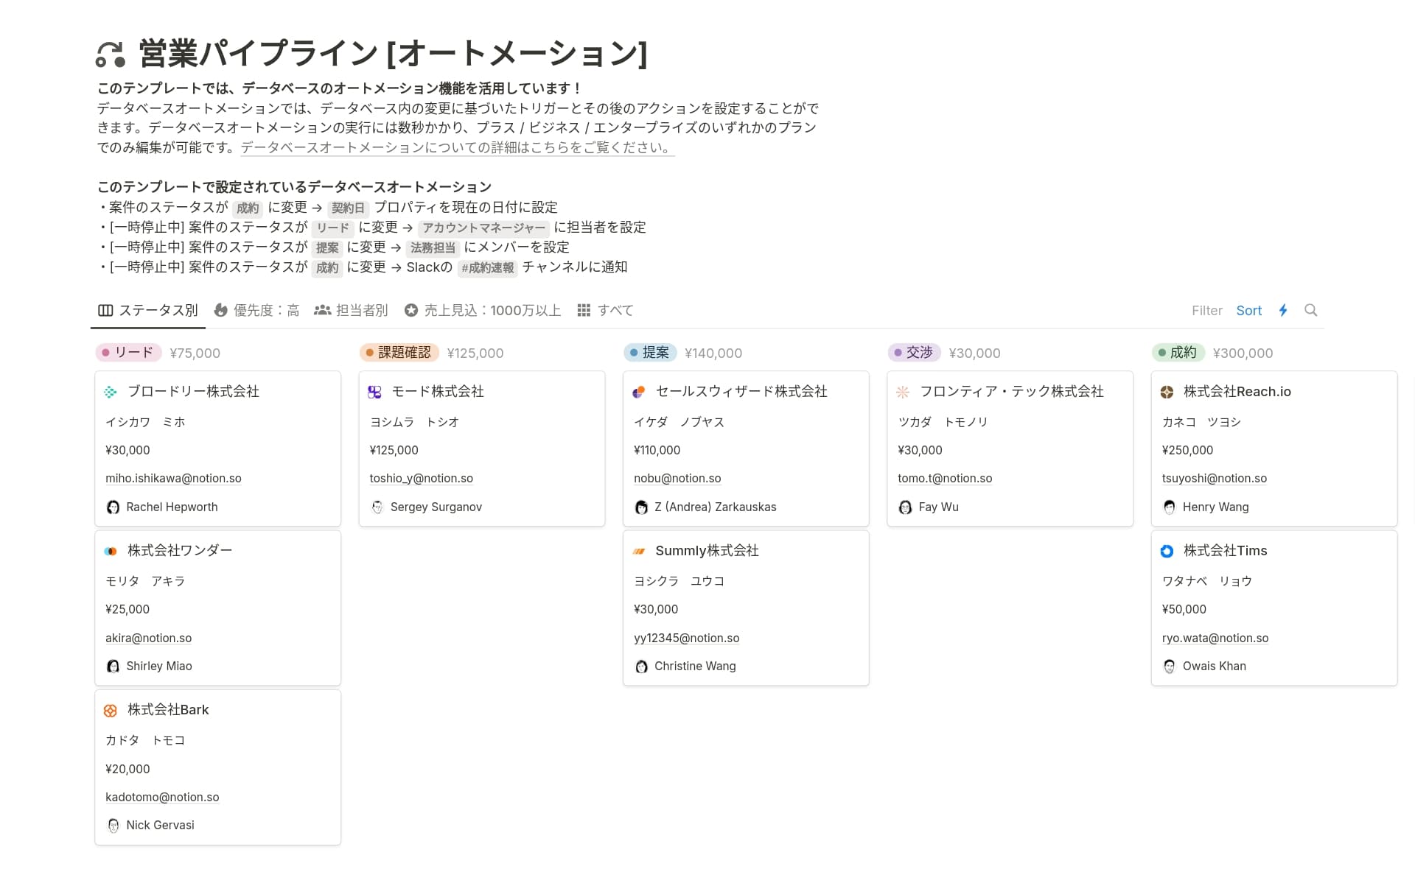Open the database automation details link
Image resolution: width=1415 pixels, height=883 pixels.
455,147
